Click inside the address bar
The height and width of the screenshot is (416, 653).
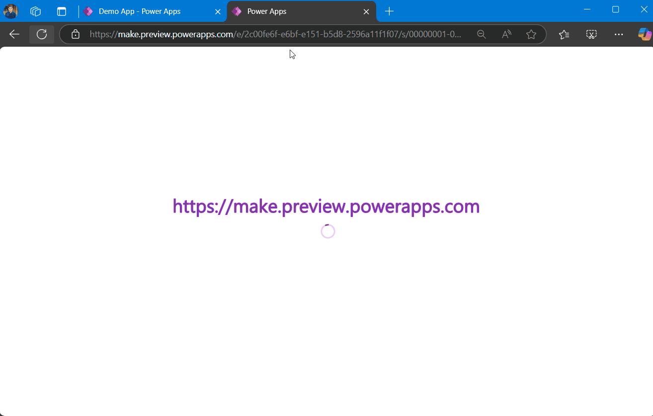pos(273,34)
